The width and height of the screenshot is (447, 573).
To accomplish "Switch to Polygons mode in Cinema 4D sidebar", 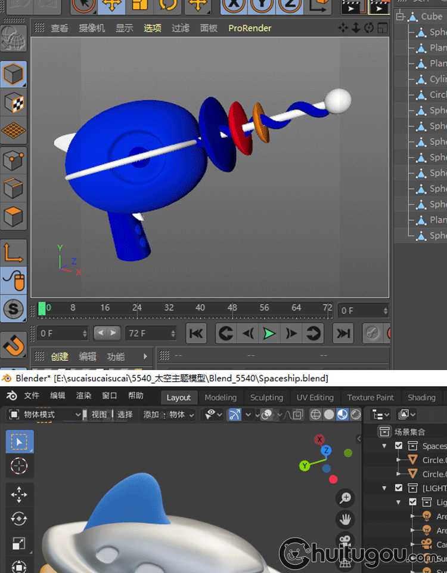I will [x=14, y=216].
